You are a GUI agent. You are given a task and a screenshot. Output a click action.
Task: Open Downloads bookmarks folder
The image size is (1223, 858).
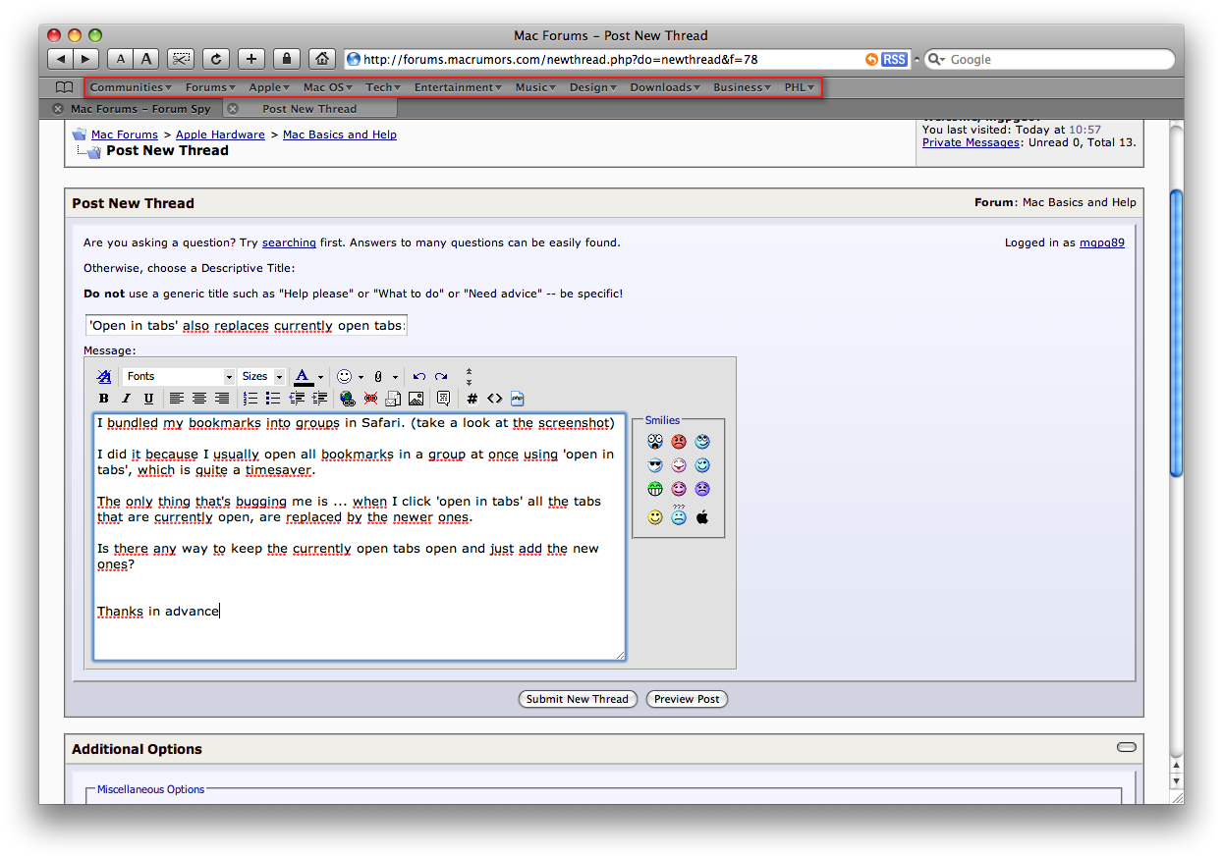tap(665, 87)
